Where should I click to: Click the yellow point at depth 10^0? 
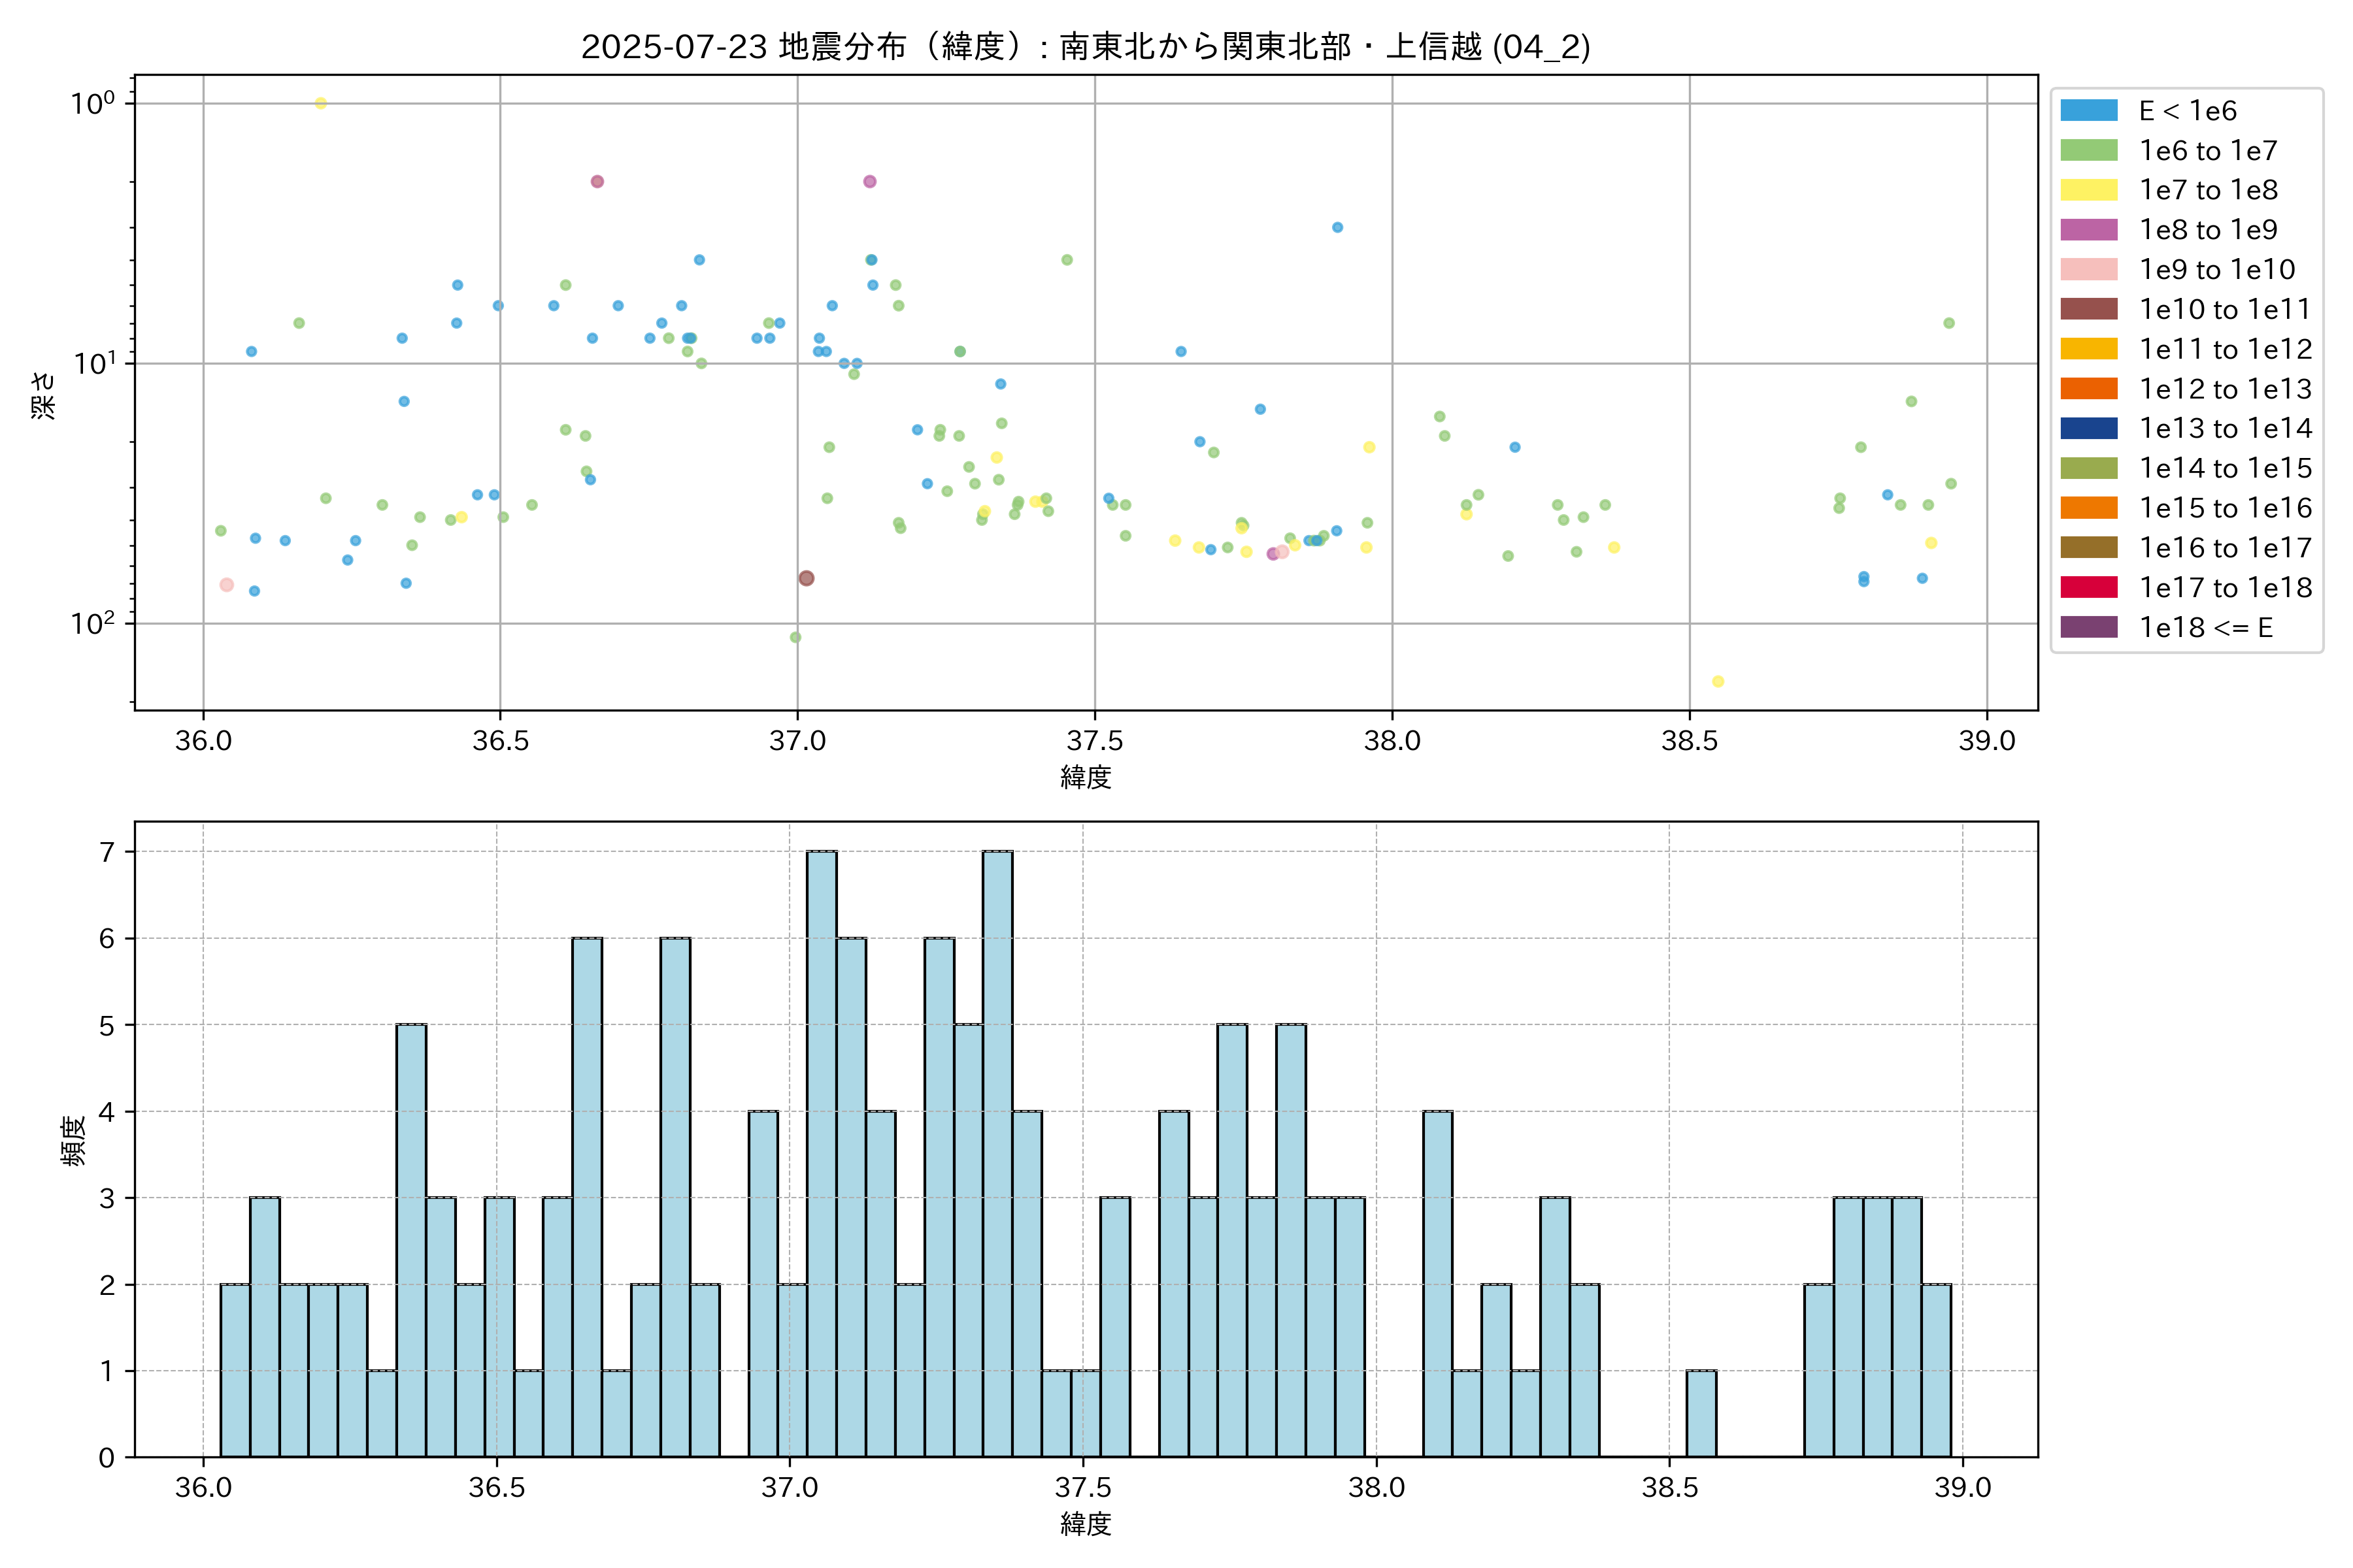tap(321, 103)
